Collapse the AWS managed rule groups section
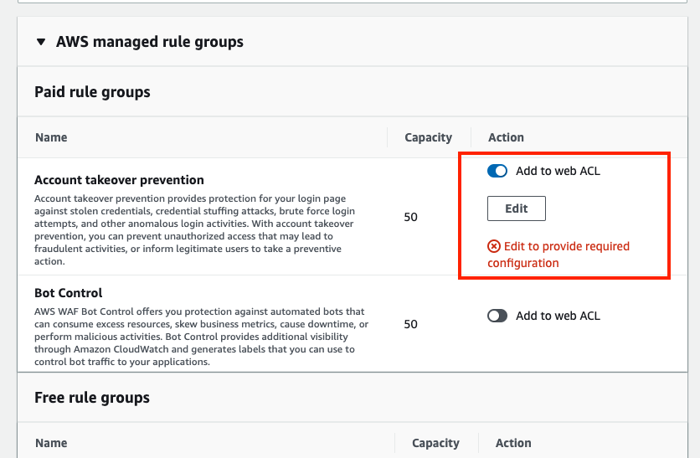The image size is (700, 458). (x=41, y=42)
